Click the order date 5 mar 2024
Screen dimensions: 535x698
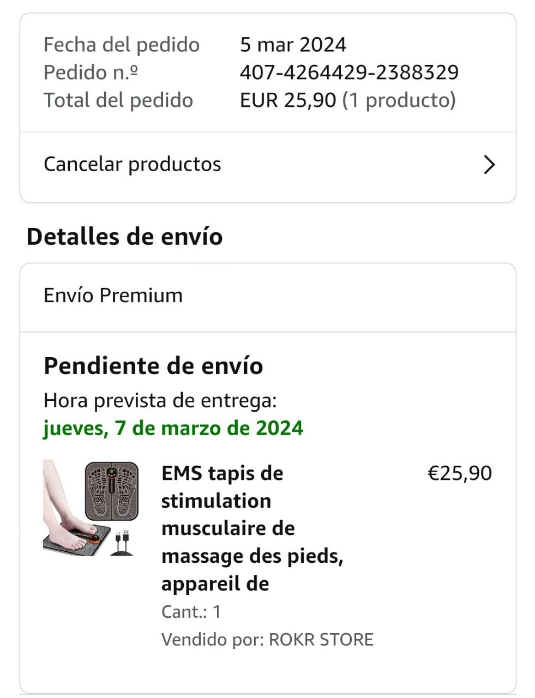(293, 45)
